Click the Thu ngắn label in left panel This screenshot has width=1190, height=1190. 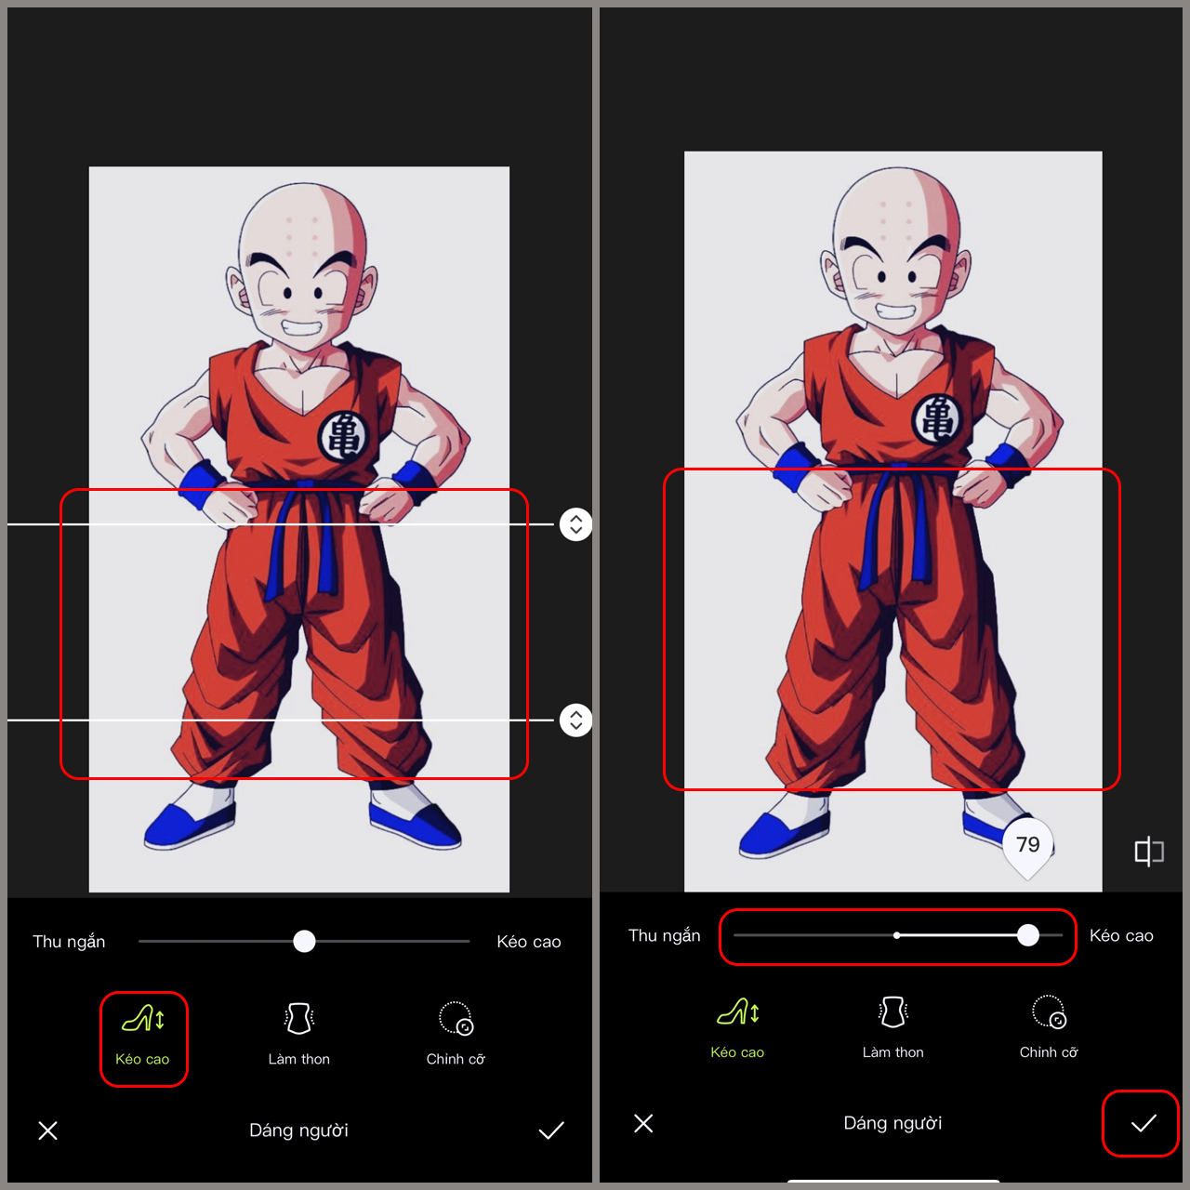[69, 942]
